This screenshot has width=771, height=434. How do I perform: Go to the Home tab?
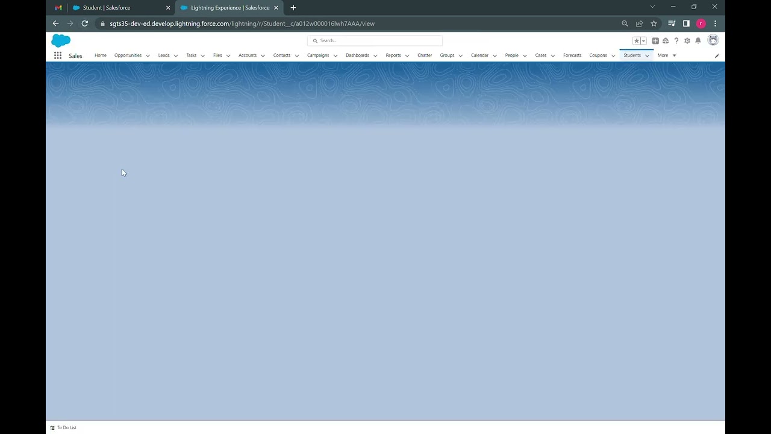pos(101,55)
